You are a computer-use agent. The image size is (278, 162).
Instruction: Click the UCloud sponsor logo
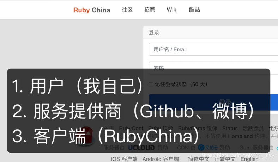pyautogui.click(x=141, y=148)
